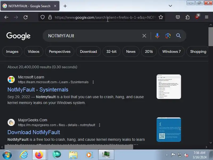Open the monitor app on the taskbar
This screenshot has width=213, height=160.
tap(106, 155)
